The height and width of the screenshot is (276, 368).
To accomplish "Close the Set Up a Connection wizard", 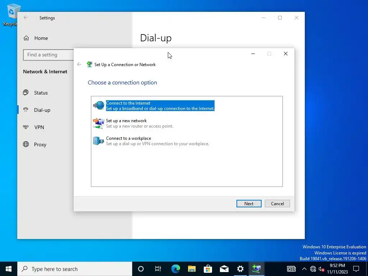I will (x=286, y=54).
